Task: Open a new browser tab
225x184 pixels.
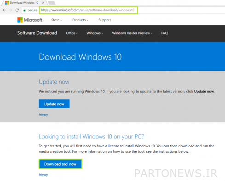Action: 52,3
